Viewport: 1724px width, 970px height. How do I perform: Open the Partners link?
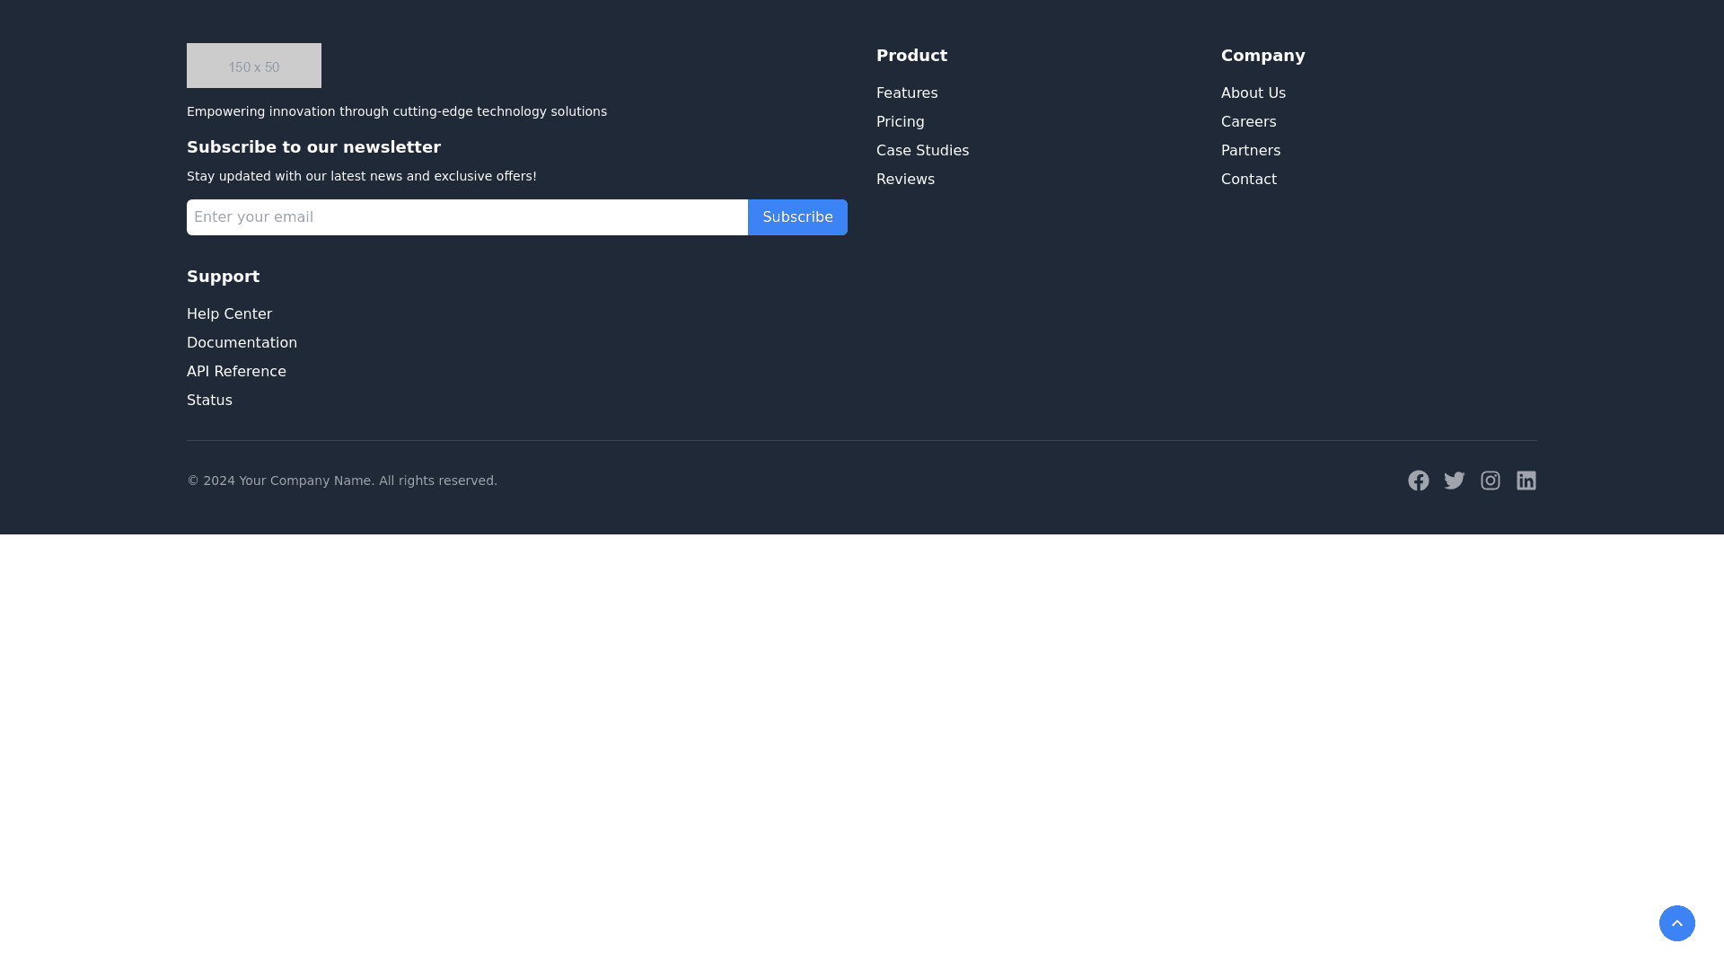click(1250, 151)
